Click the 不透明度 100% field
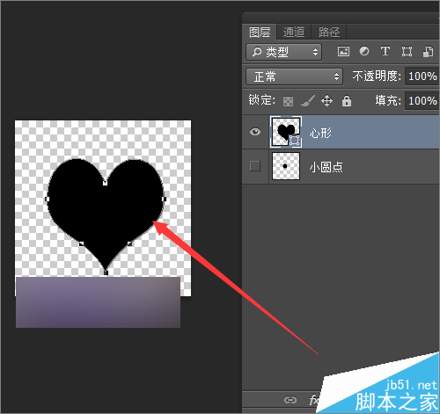Image resolution: width=440 pixels, height=414 pixels. [422, 76]
